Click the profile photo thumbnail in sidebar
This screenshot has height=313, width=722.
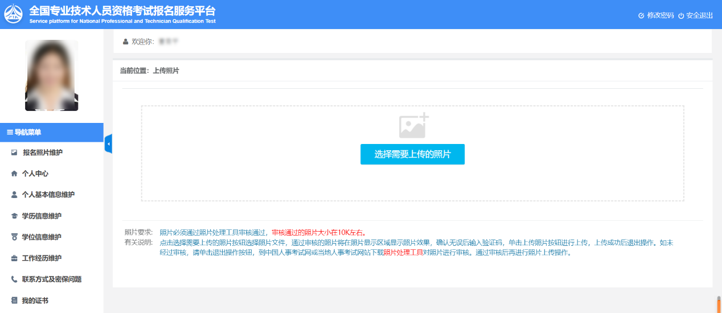tap(51, 75)
